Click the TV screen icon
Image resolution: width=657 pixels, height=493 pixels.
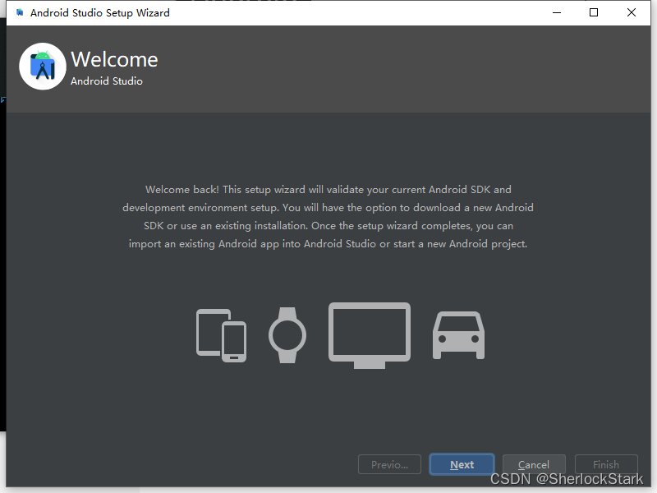370,335
